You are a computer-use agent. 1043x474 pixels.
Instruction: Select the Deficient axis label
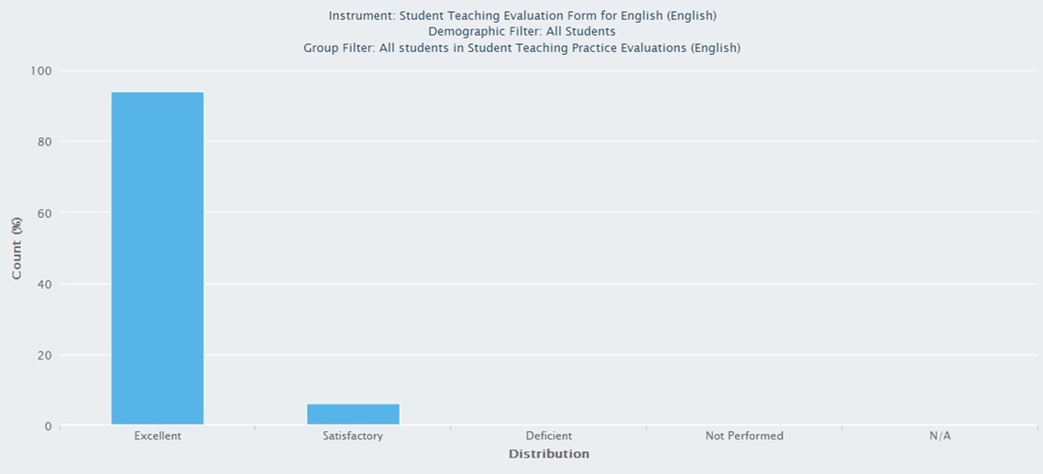[549, 436]
